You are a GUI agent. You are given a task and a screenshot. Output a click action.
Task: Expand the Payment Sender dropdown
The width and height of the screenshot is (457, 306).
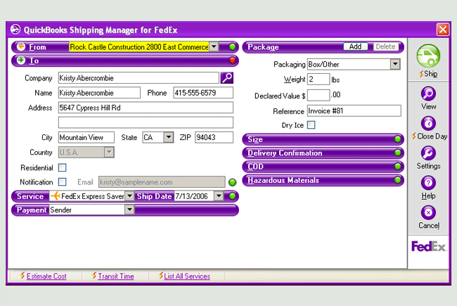click(x=129, y=210)
